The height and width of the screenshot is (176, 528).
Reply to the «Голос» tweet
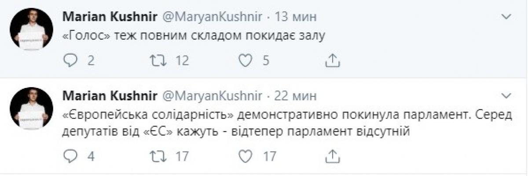[70, 60]
